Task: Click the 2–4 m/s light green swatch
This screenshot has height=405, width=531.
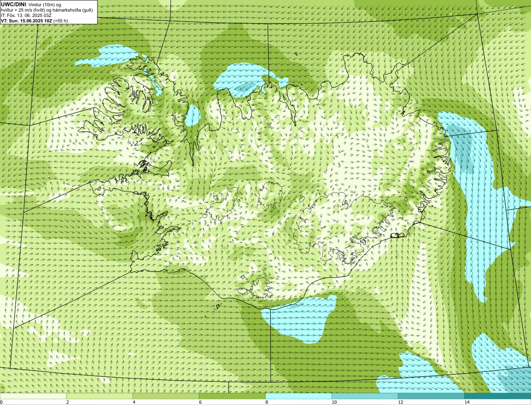Action: click(100, 396)
